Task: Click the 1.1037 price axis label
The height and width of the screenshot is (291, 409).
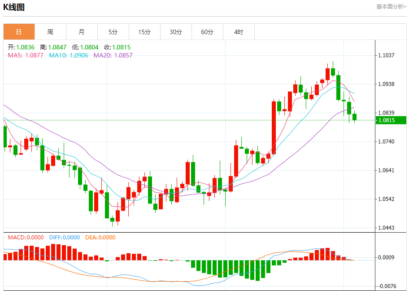Action: pos(386,55)
